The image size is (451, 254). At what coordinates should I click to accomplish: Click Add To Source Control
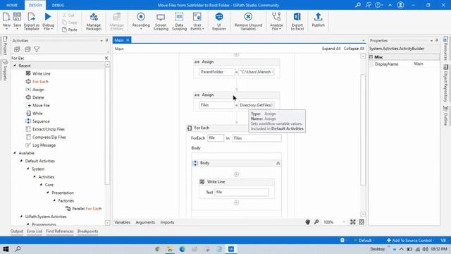coord(409,240)
